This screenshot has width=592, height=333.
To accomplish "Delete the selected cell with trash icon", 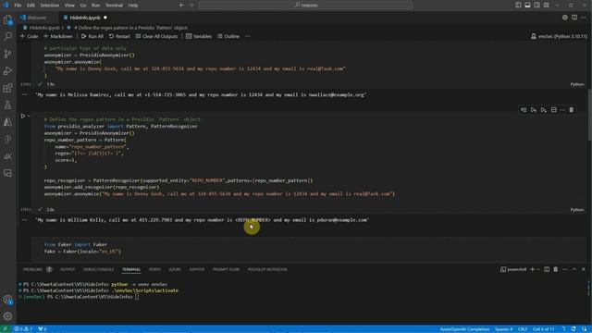I will pyautogui.click(x=572, y=110).
